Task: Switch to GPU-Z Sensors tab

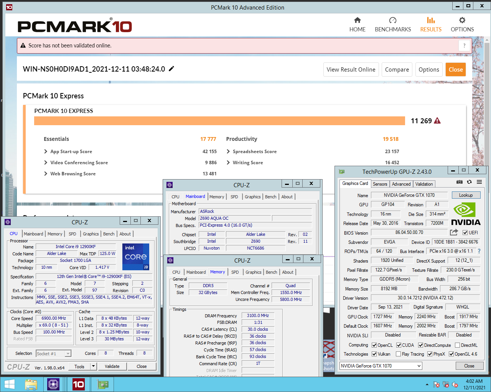Action: coord(380,184)
